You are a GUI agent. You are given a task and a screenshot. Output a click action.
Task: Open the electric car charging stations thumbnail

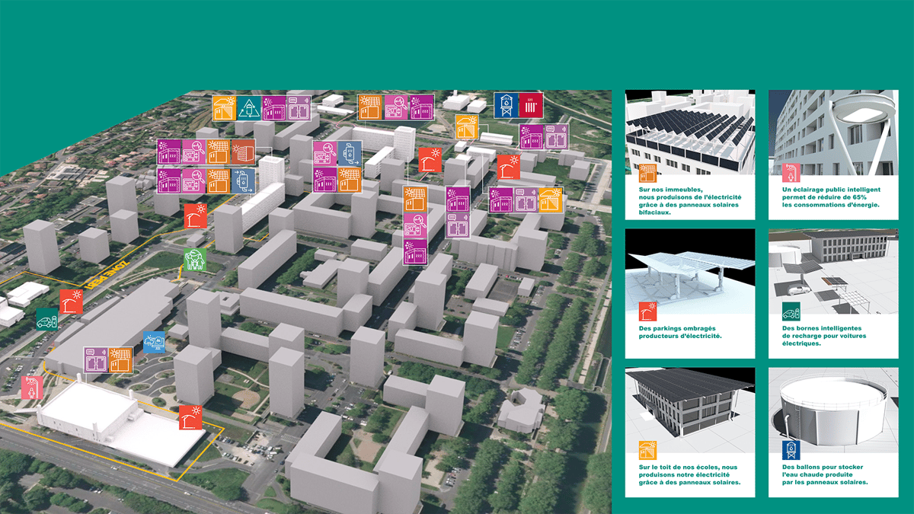(833, 270)
